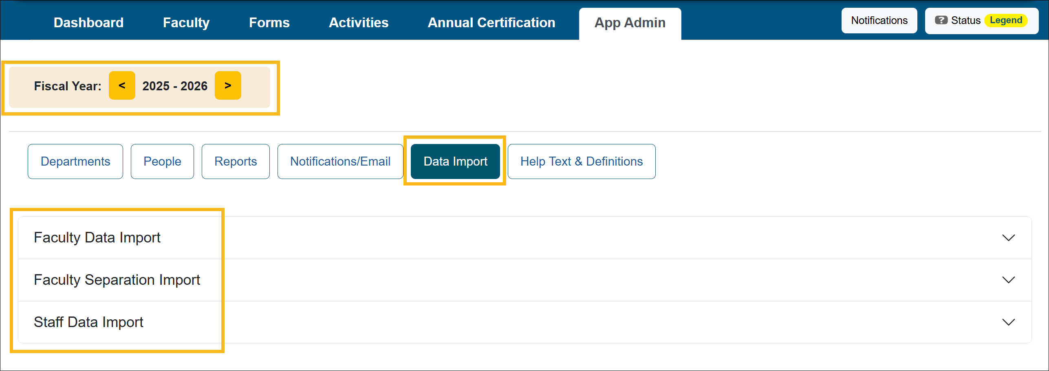Expand the Faculty Separation Import section
Image resolution: width=1049 pixels, height=371 pixels.
pyautogui.click(x=1008, y=280)
